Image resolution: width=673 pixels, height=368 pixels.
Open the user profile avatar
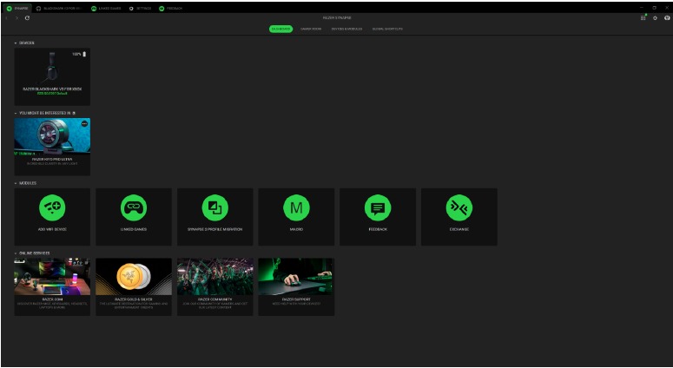[667, 18]
